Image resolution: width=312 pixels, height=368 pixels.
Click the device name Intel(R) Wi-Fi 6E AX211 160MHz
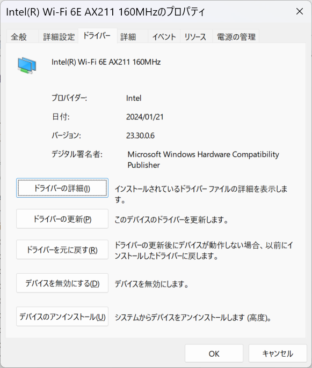point(106,62)
